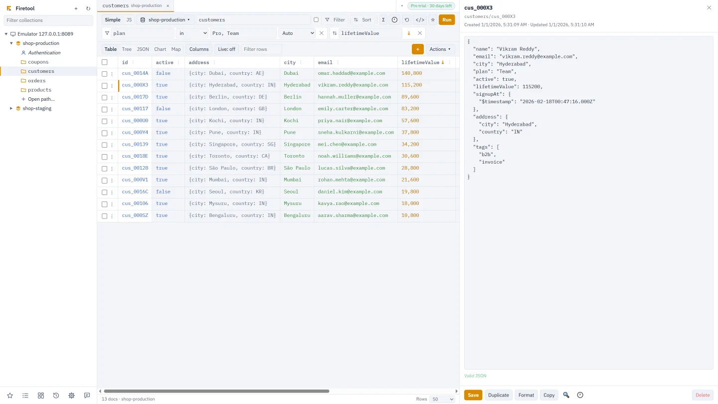Click the magnifier icon in the document panel footer
This screenshot has width=718, height=404.
566,395
